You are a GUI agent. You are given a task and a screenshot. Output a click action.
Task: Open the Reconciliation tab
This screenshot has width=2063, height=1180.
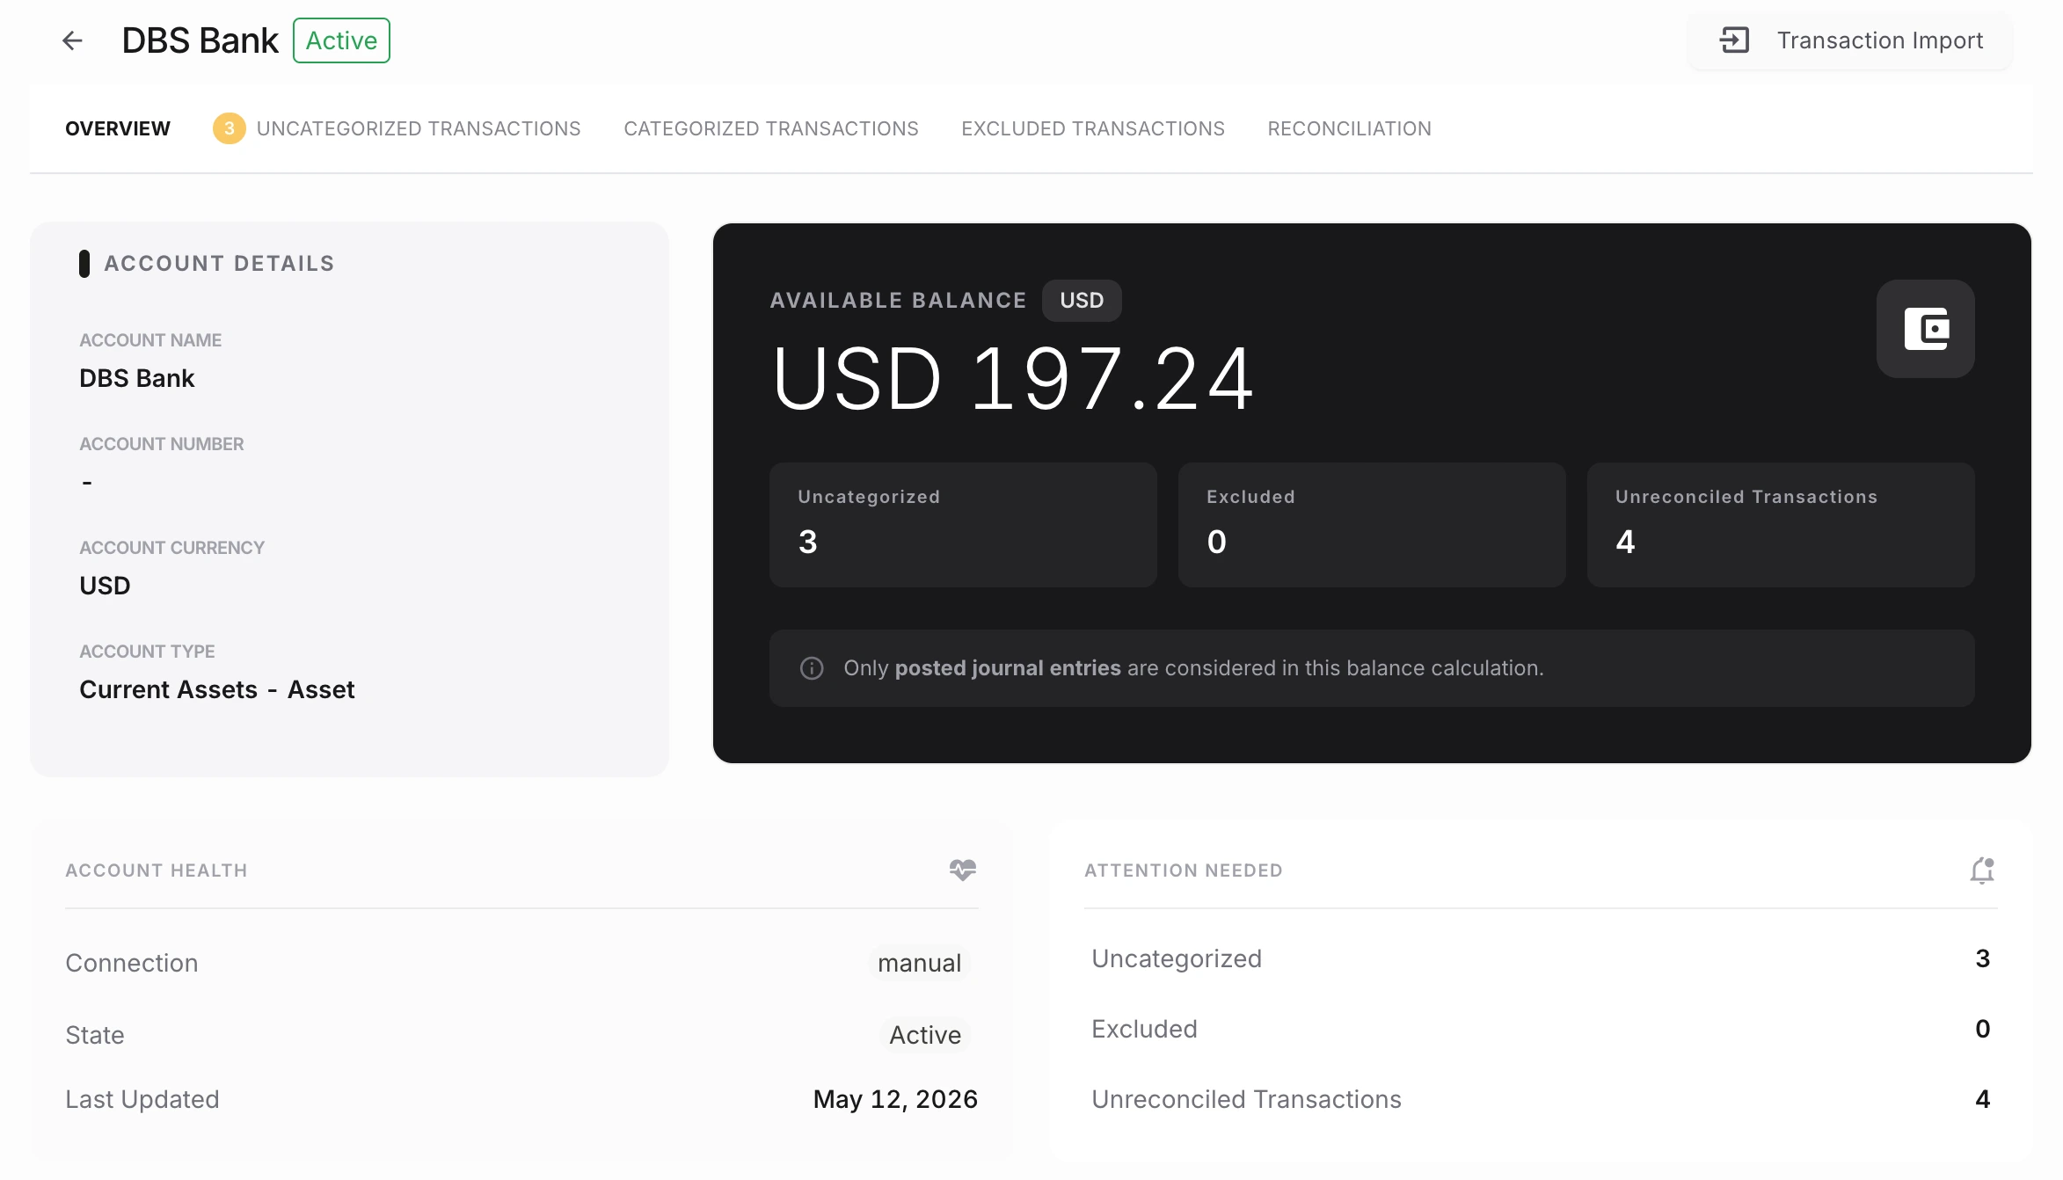click(x=1350, y=128)
